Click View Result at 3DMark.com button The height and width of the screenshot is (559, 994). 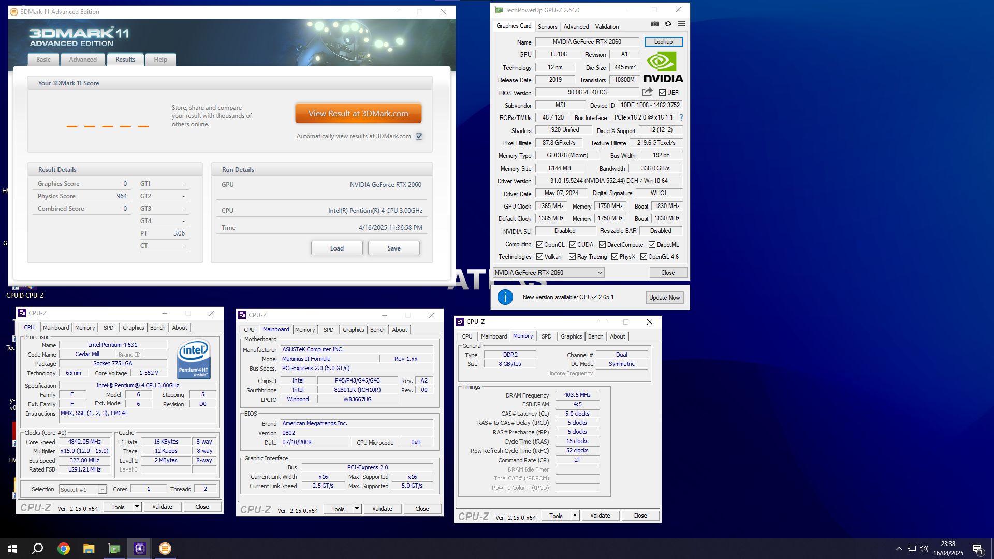358,114
